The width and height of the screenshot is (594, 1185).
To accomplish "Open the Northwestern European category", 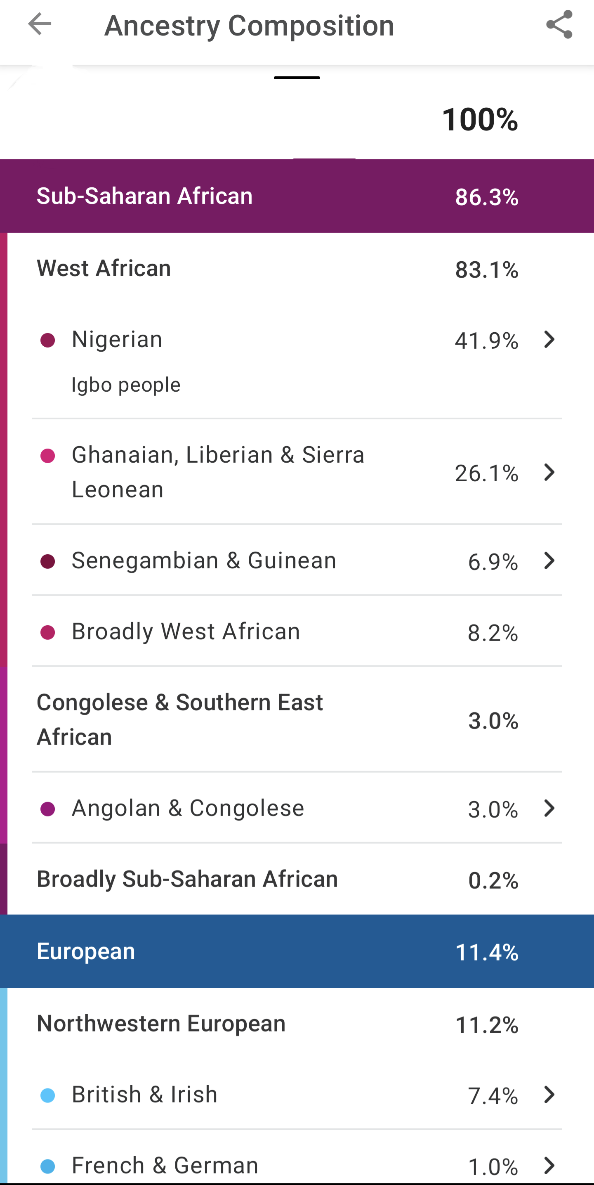I will pos(297,1024).
